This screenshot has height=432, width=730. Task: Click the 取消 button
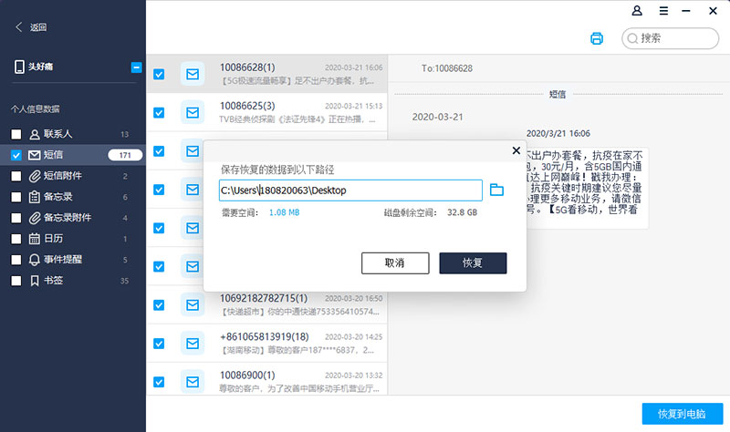[x=394, y=262]
